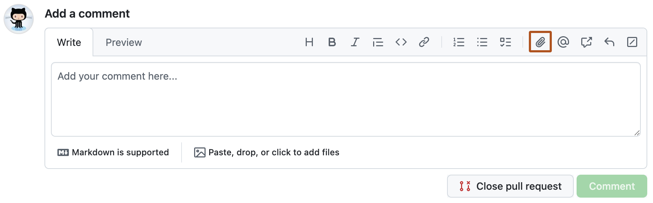Reference an issue or pull request

586,42
